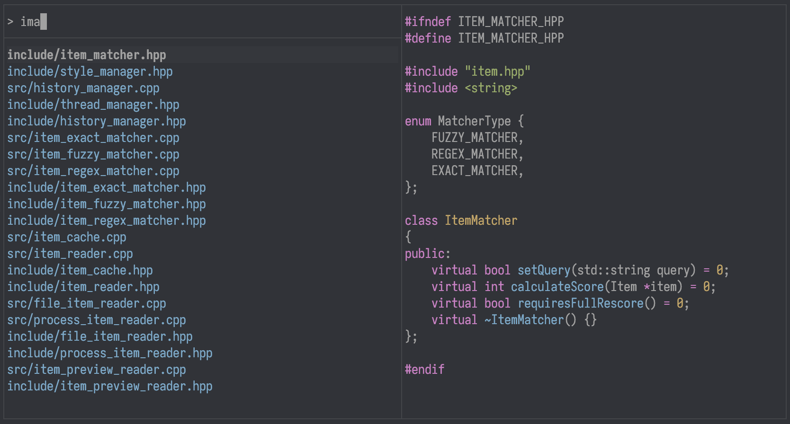Select src/item_exact_matcher.cpp result
This screenshot has height=424, width=790.
point(93,138)
